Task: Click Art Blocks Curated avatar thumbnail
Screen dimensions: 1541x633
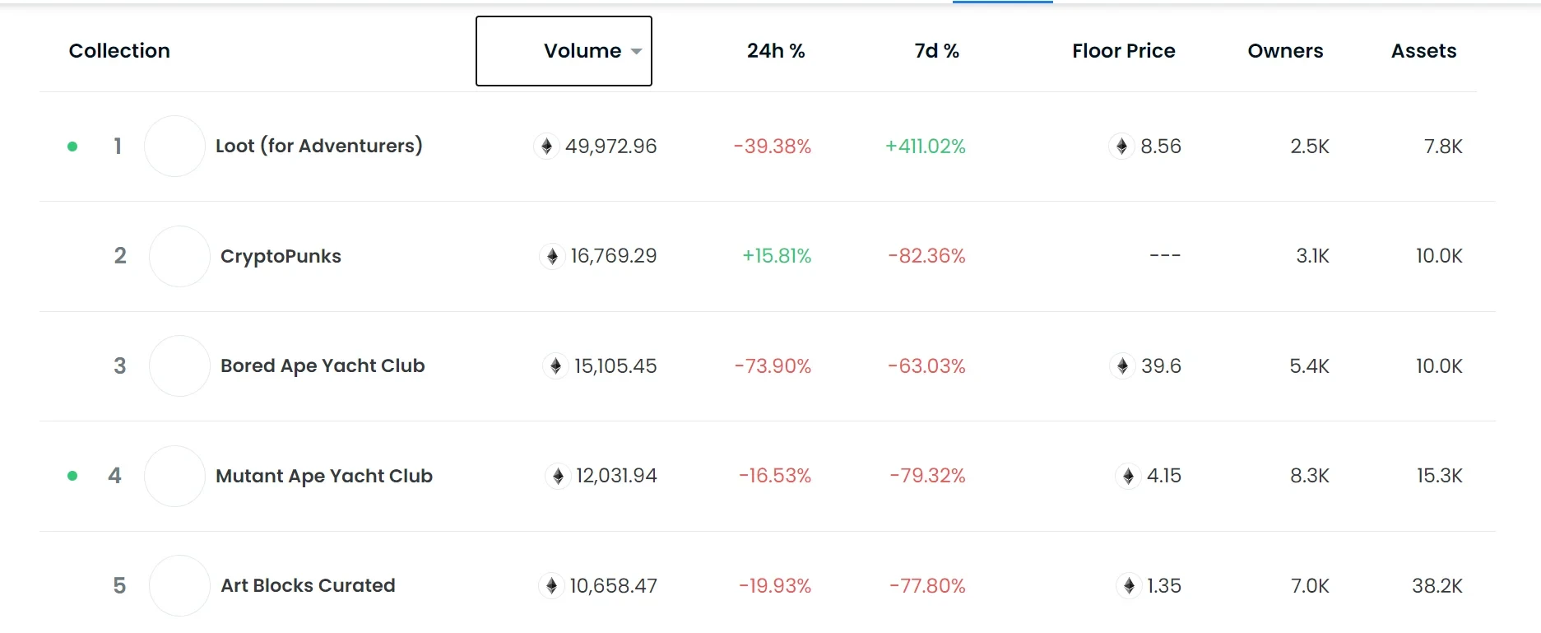Action: tap(179, 586)
